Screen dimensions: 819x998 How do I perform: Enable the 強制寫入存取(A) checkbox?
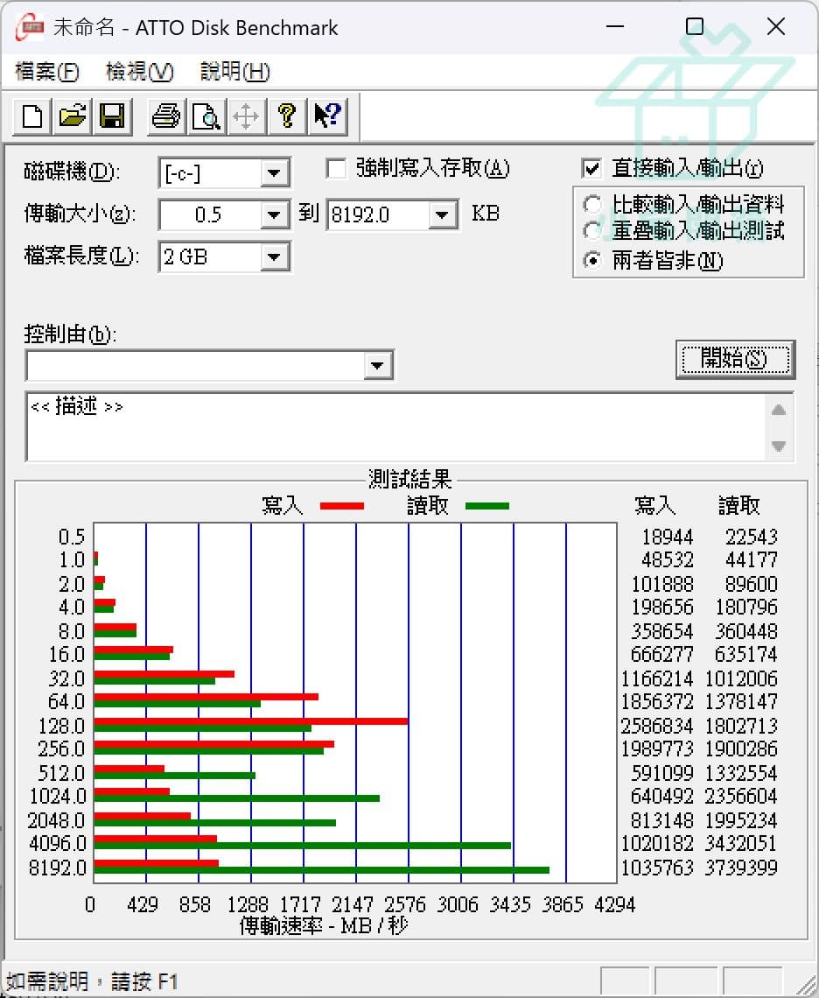click(x=336, y=169)
